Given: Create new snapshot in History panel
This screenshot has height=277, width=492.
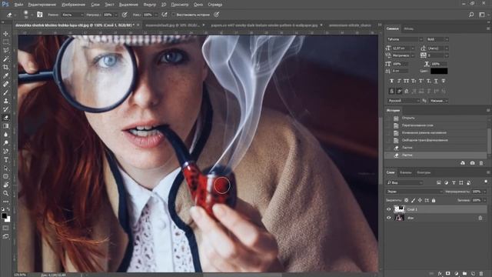Looking at the screenshot, I should (472, 163).
